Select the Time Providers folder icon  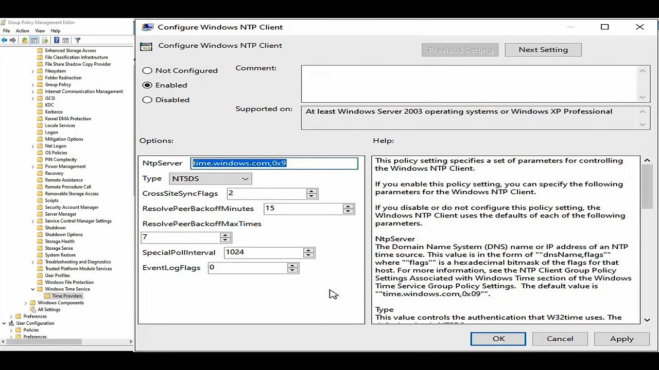point(47,296)
